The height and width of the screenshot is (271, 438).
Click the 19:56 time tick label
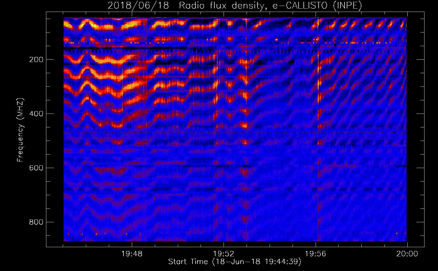click(316, 254)
